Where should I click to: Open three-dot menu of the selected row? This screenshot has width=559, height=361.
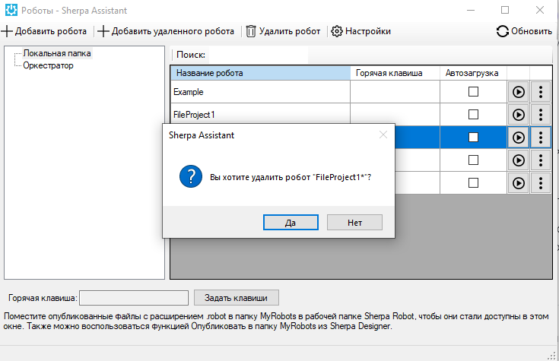(x=540, y=138)
